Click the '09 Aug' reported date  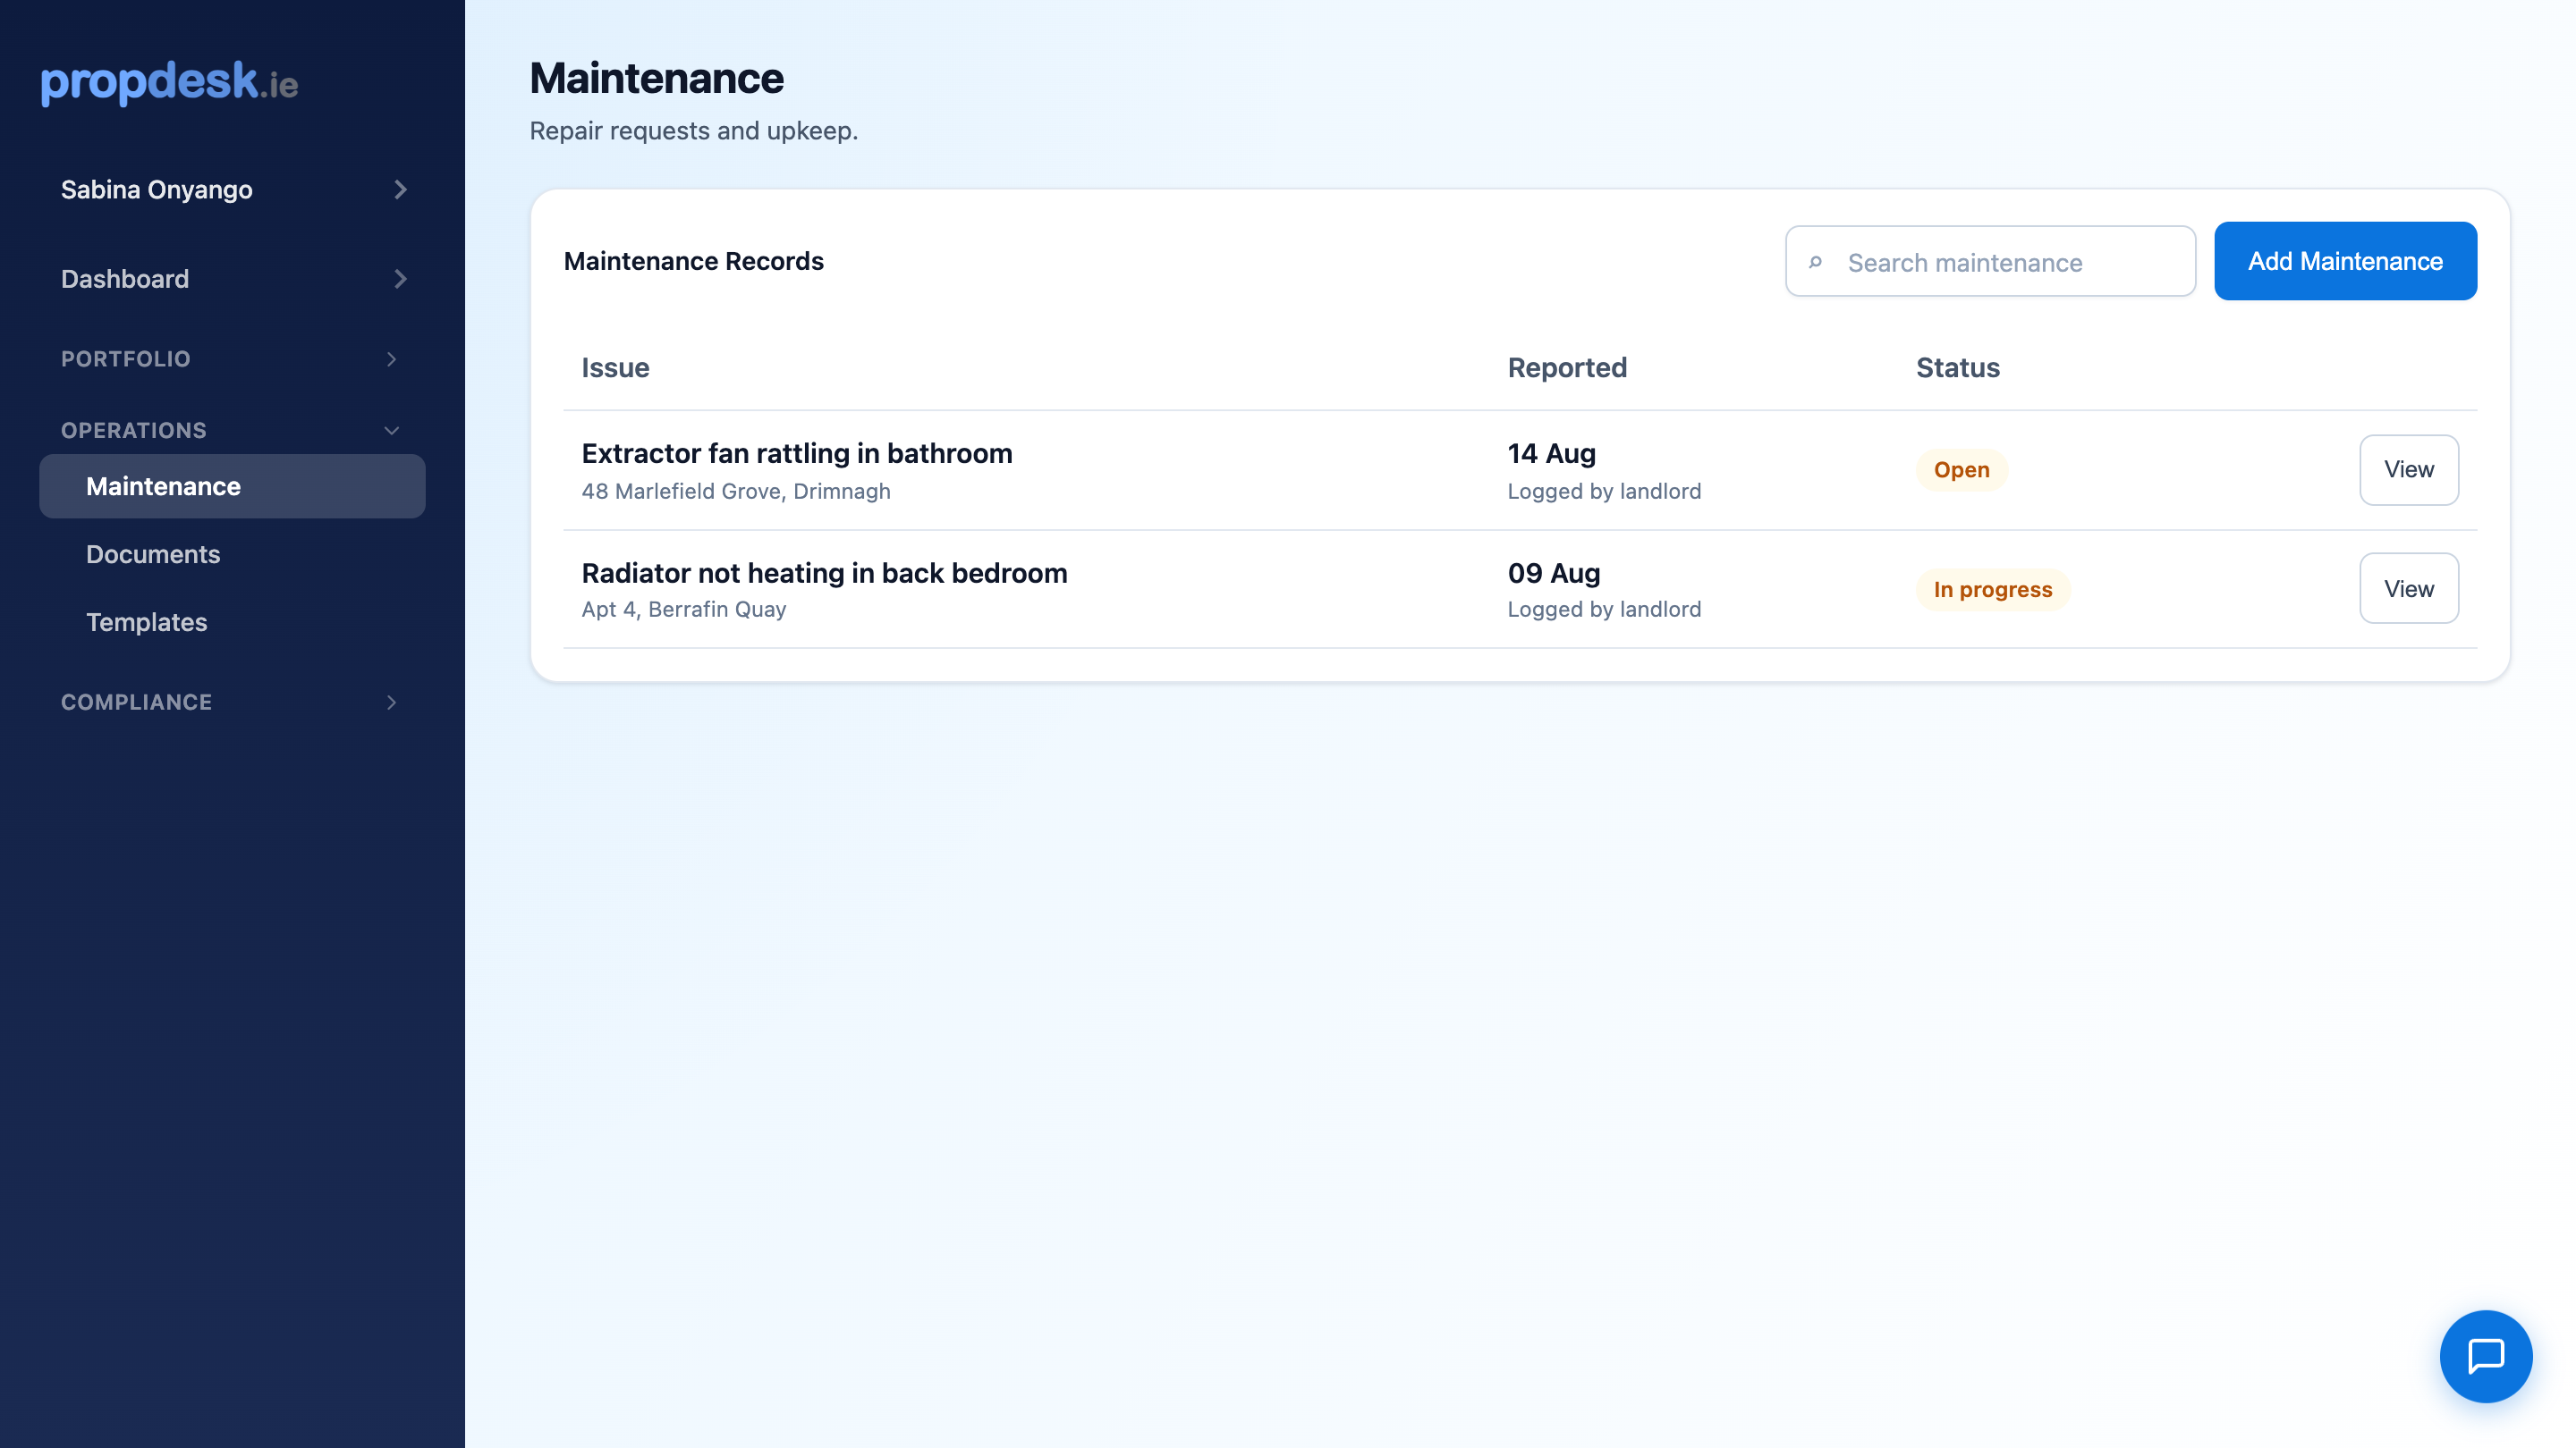(1554, 573)
